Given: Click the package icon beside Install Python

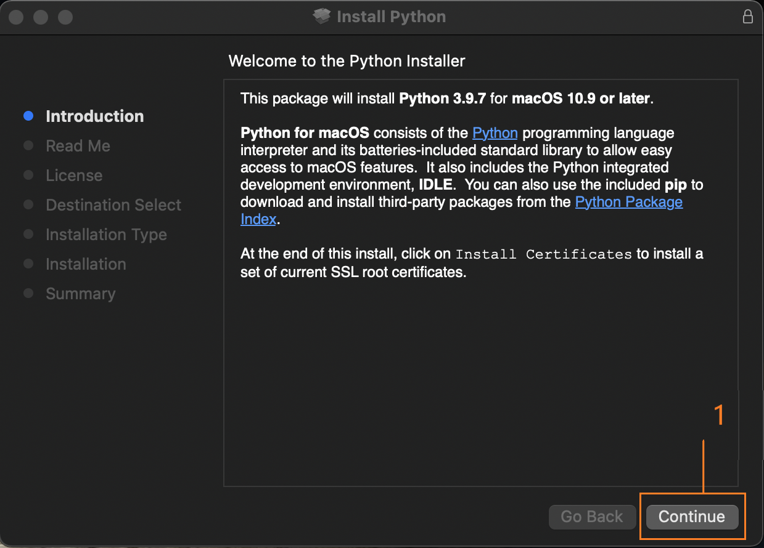Looking at the screenshot, I should point(322,17).
